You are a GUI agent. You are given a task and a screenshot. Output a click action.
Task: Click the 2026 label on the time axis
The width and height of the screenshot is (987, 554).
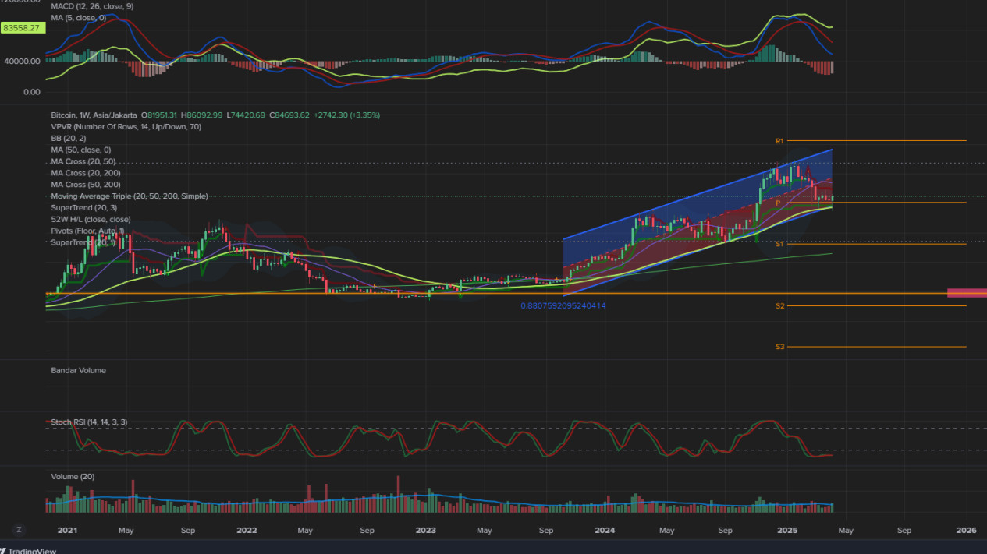pyautogui.click(x=966, y=531)
